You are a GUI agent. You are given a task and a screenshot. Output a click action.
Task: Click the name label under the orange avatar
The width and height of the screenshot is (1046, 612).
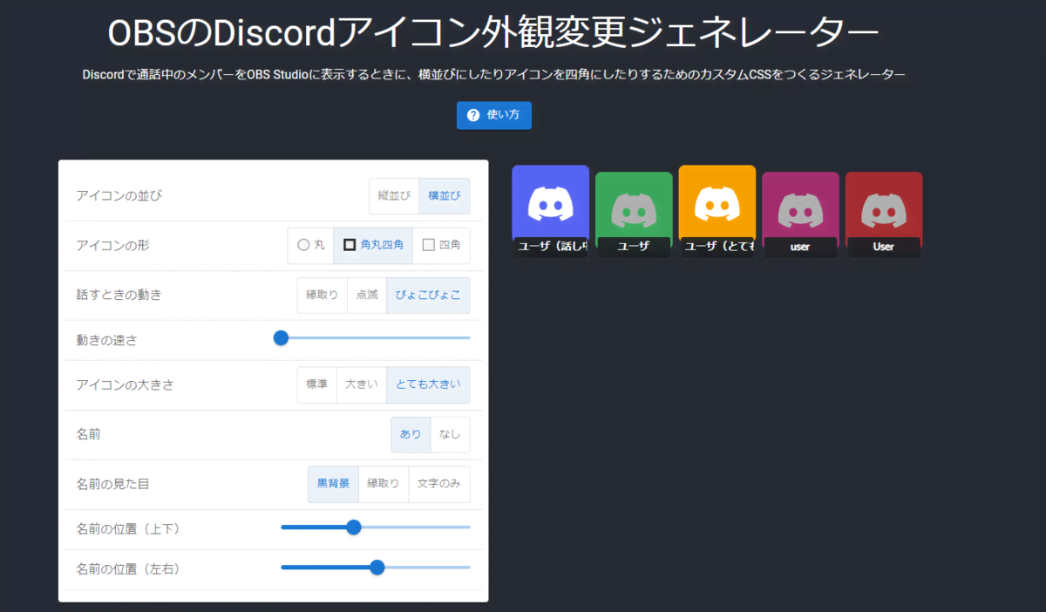tap(717, 247)
